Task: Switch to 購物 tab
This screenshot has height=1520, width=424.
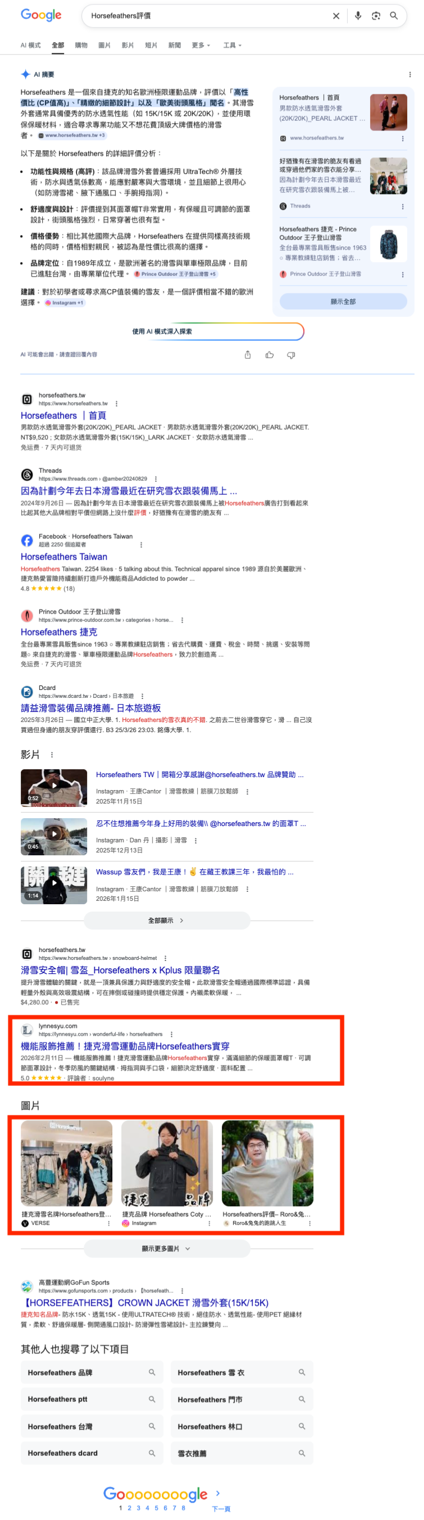Action: tap(81, 46)
